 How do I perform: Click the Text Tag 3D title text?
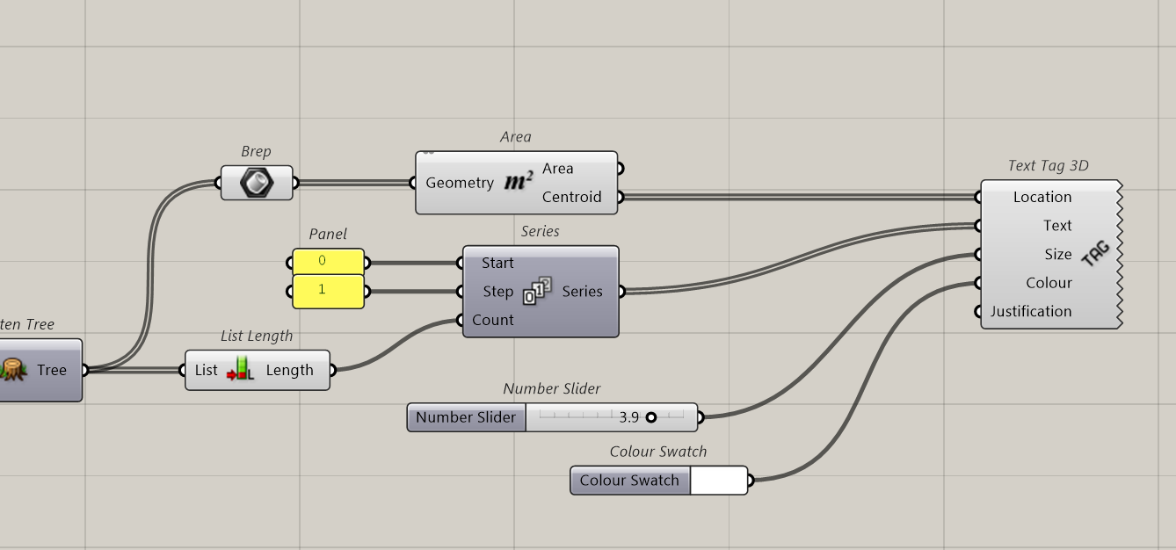click(1049, 165)
